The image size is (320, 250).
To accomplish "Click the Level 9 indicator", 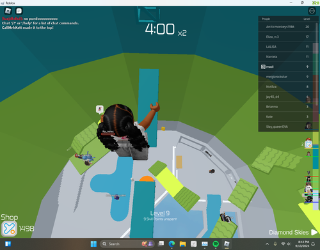I will [160, 213].
